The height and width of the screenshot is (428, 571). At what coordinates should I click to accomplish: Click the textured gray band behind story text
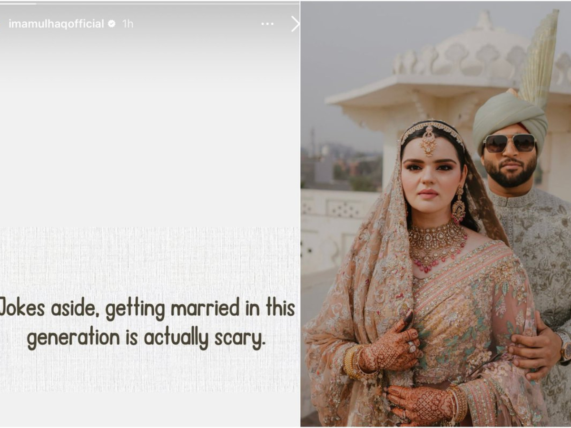150,309
